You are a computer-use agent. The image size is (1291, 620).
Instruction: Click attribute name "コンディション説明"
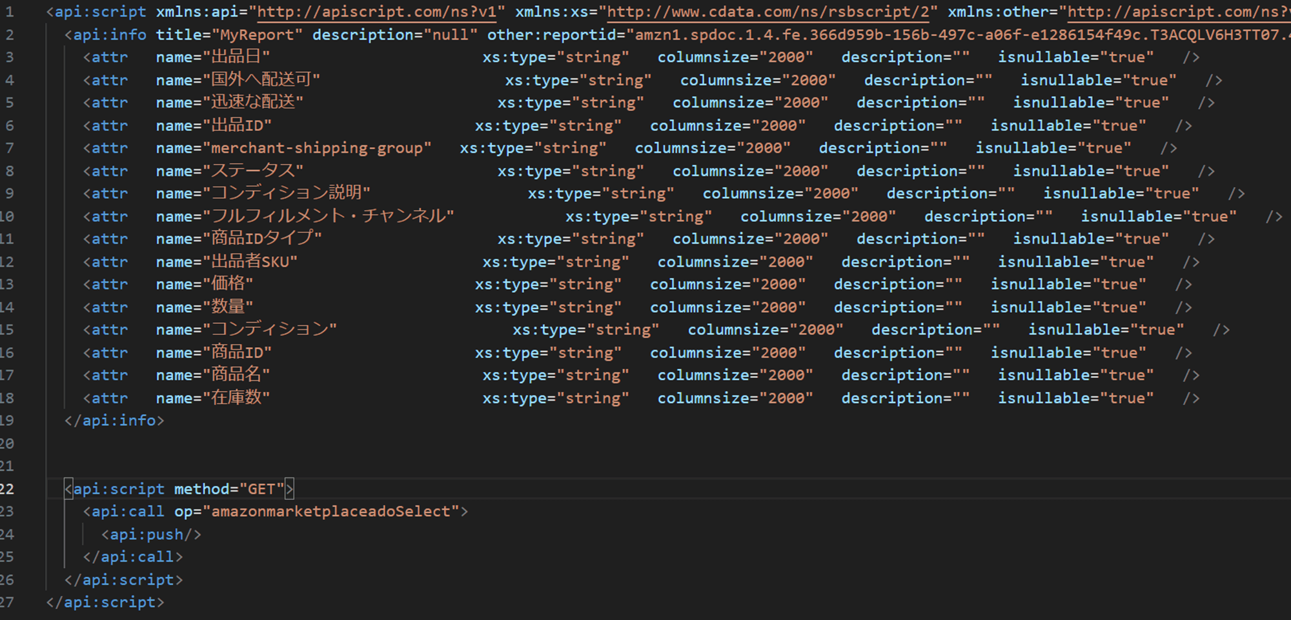(287, 194)
